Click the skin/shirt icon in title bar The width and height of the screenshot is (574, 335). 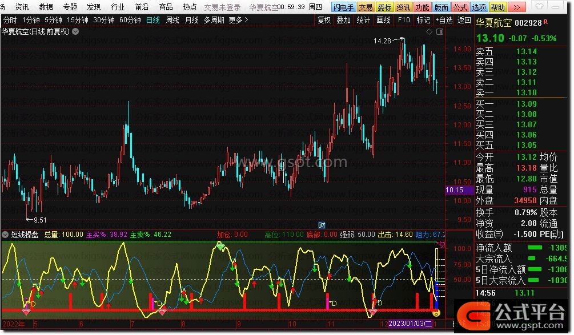(x=540, y=7)
